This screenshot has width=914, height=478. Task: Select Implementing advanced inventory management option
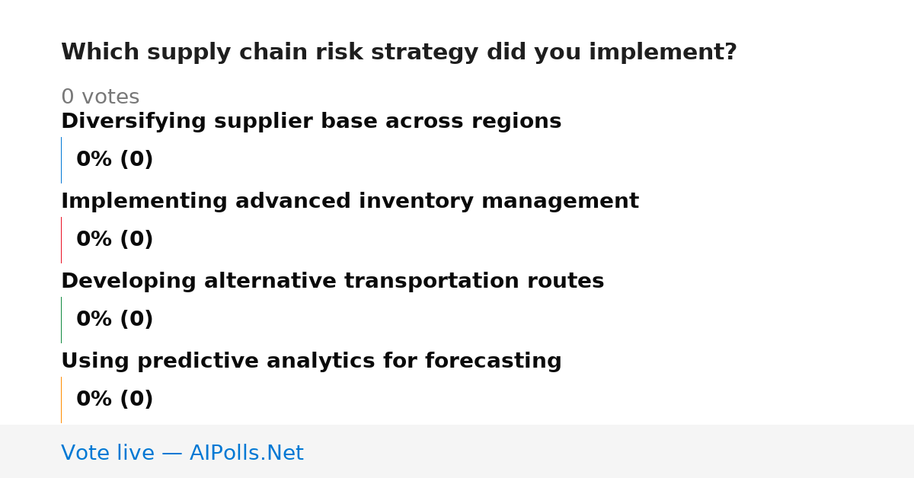tap(350, 202)
